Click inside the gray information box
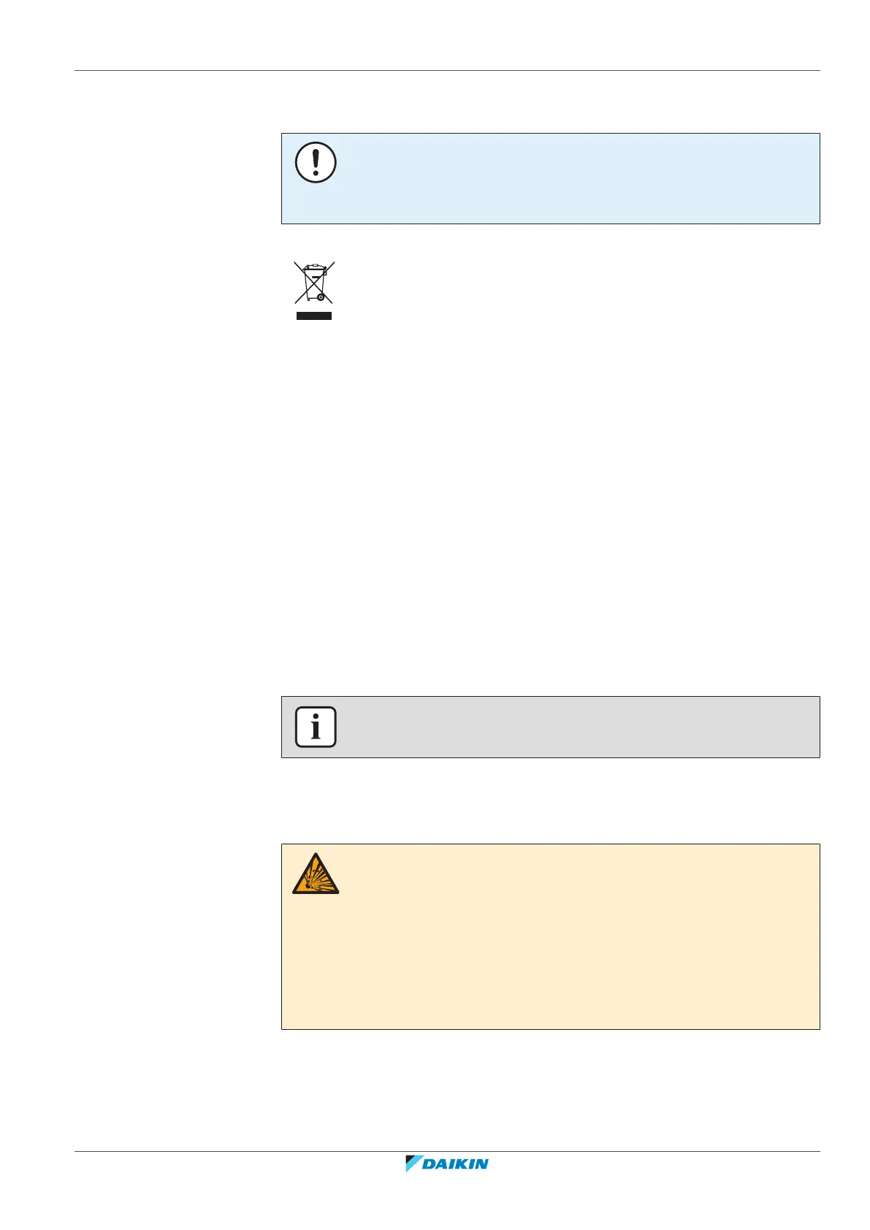 (x=550, y=727)
